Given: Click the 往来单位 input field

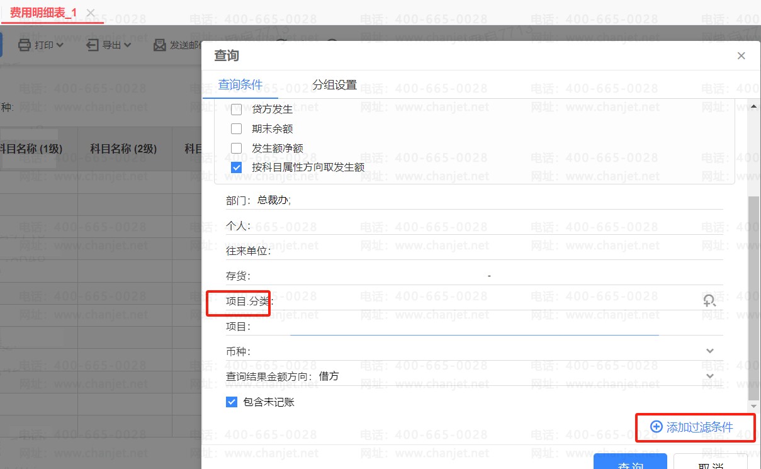Looking at the screenshot, I should point(475,251).
